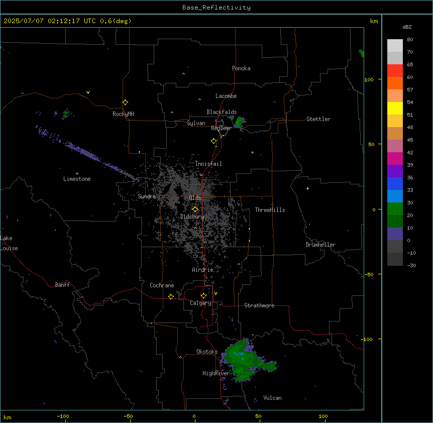
Task: Click the bright green legend swatch
Action: (395, 209)
